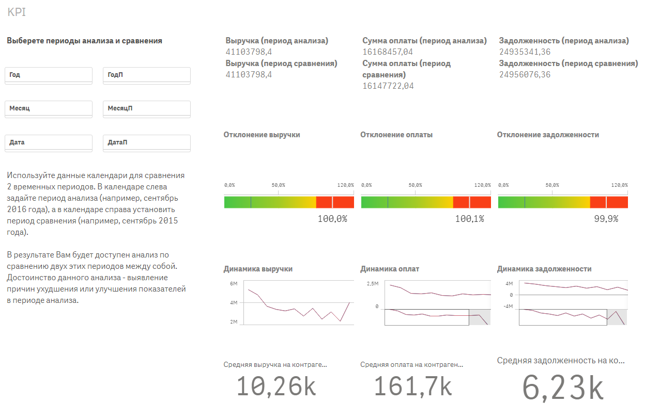The height and width of the screenshot is (419, 660).
Task: Select the 10,26k average revenue KPI
Action: 276,387
